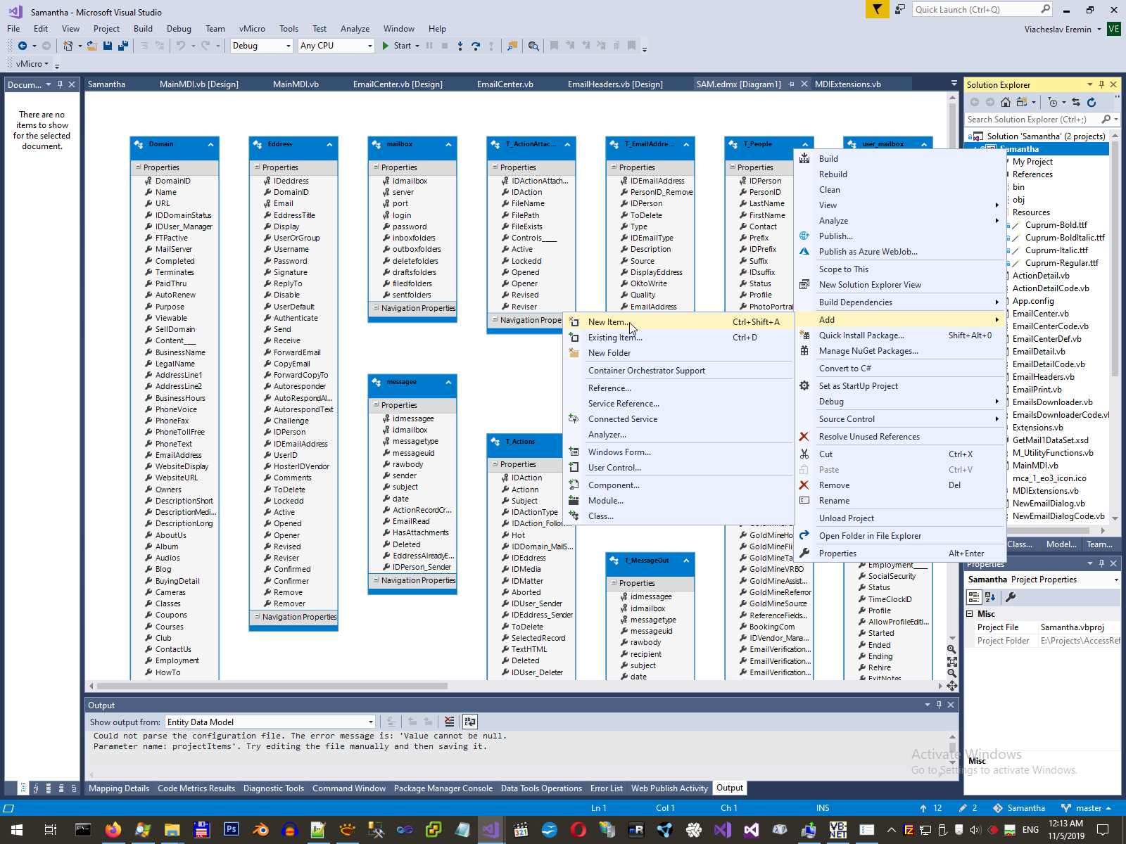The image size is (1126, 844).
Task: Open Task View on the taskbar
Action: (50, 830)
